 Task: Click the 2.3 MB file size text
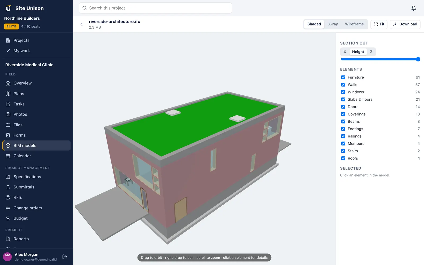pos(95,27)
